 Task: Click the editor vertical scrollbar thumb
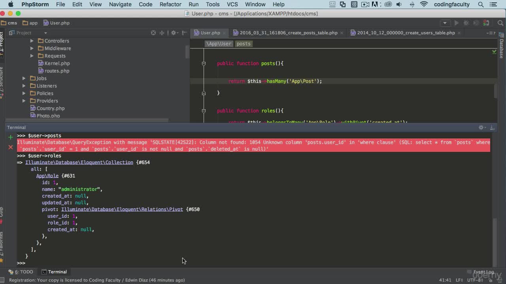[x=496, y=90]
